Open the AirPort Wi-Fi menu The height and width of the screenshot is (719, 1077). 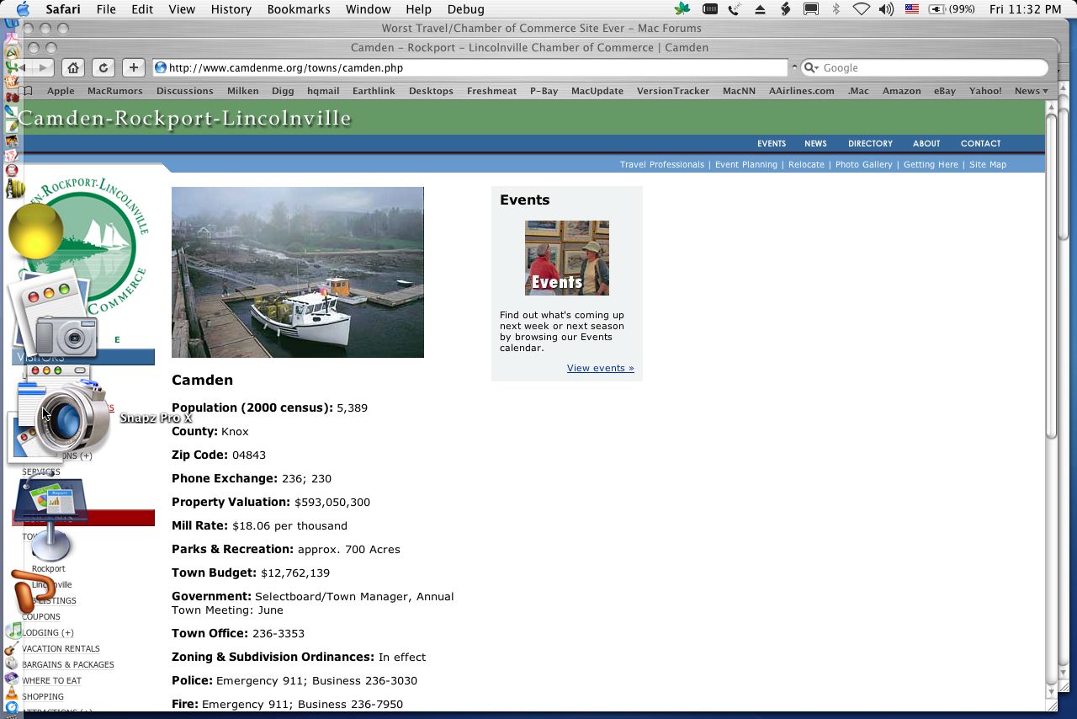(x=861, y=9)
